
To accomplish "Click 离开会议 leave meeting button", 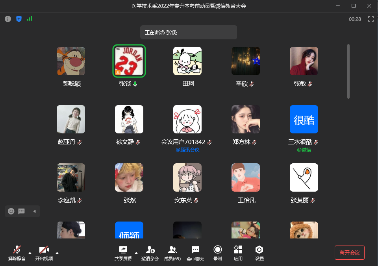I will click(350, 253).
